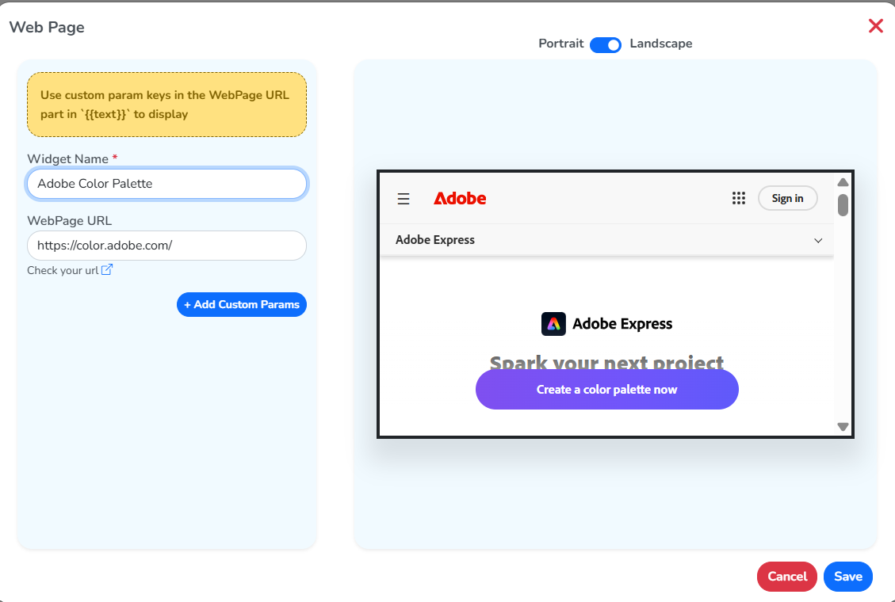The image size is (895, 602).
Task: Click the preview scrollbar down arrow
Action: [x=843, y=426]
